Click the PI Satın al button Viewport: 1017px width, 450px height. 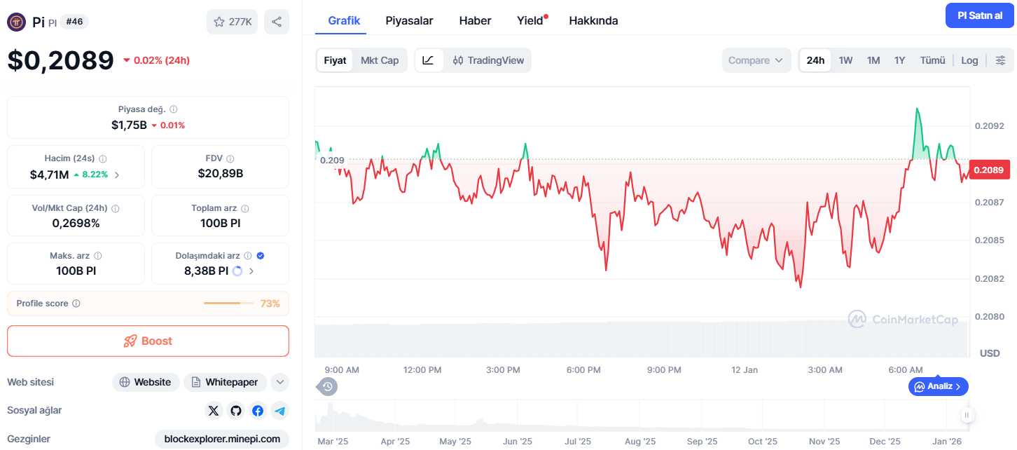[x=980, y=15]
